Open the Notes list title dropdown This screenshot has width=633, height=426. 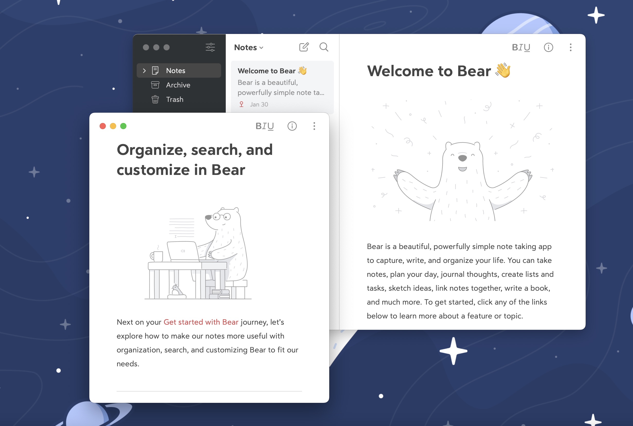(249, 48)
